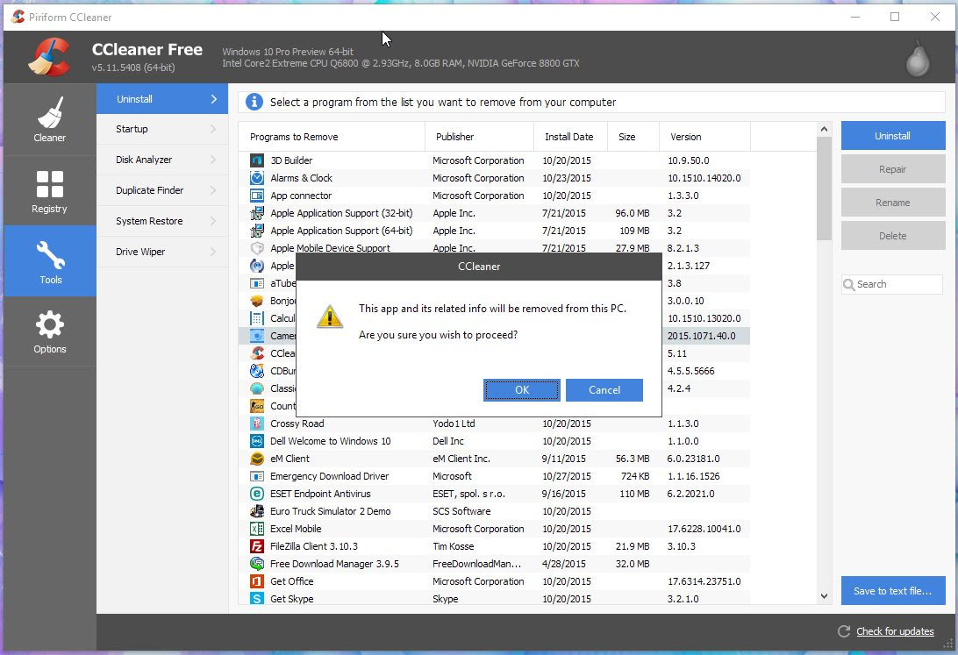Viewport: 958px width, 655px height.
Task: Open the Cleaner section
Action: (x=49, y=119)
